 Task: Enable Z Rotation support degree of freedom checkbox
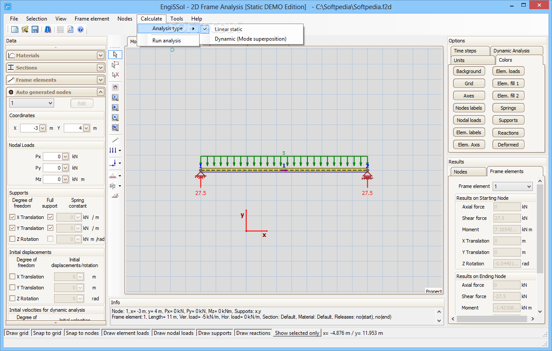coord(12,239)
